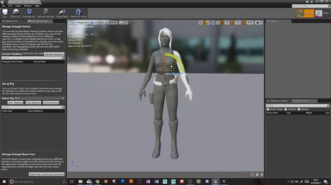Open Perspective view mode dropdown
The width and height of the screenshot is (331, 185).
tap(81, 22)
